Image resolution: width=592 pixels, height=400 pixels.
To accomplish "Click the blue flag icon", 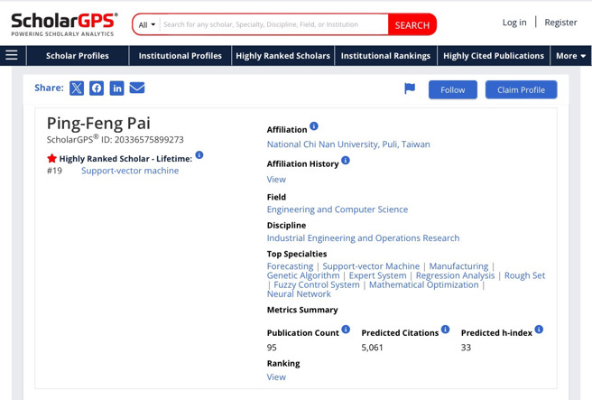I will pos(410,88).
